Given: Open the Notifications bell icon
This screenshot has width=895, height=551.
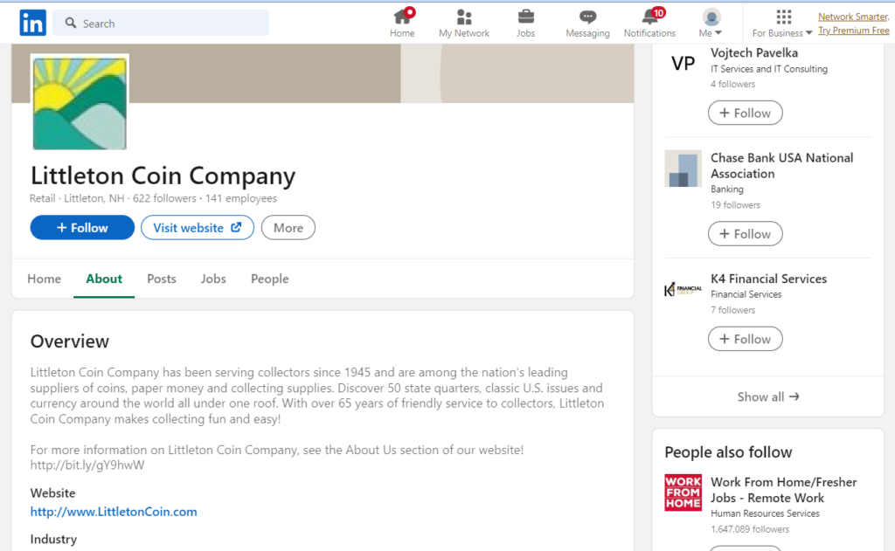Looking at the screenshot, I should 649,23.
